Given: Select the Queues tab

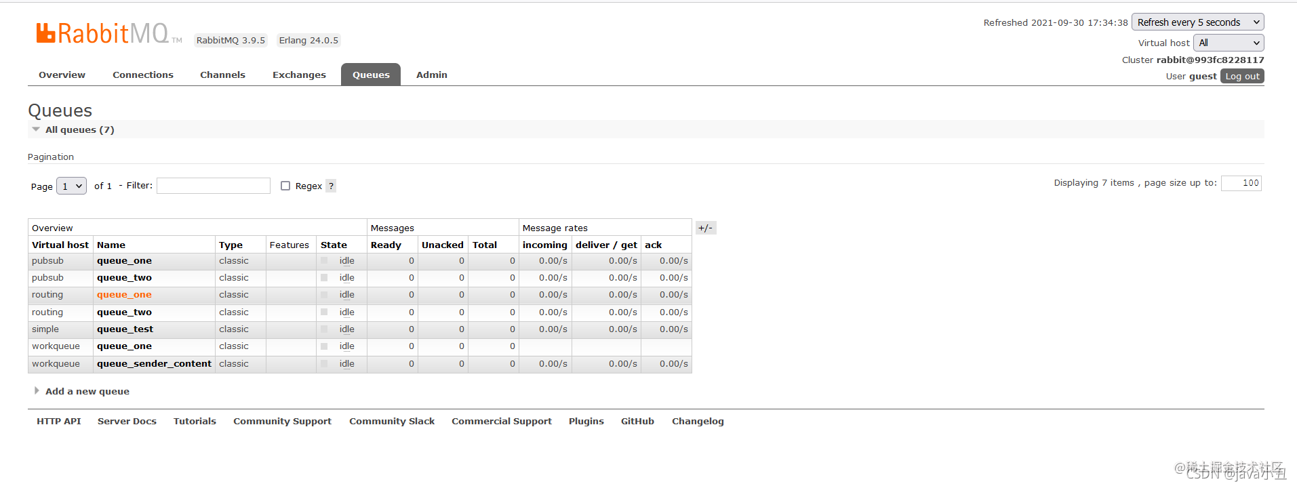Looking at the screenshot, I should [x=371, y=75].
